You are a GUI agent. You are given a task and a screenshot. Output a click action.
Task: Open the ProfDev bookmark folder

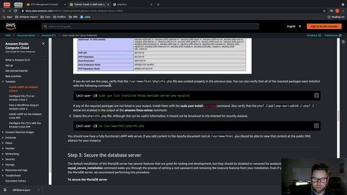[x=60, y=17]
